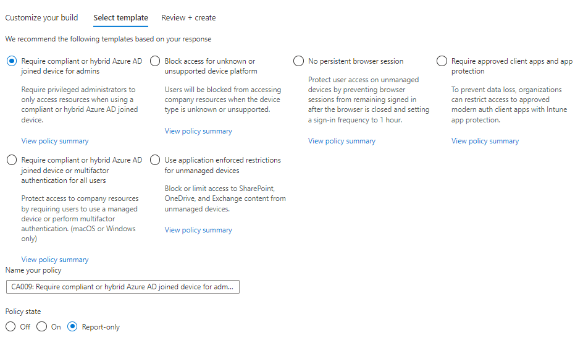
Task: Select the device-for-admins template radio button
Action: (11, 61)
